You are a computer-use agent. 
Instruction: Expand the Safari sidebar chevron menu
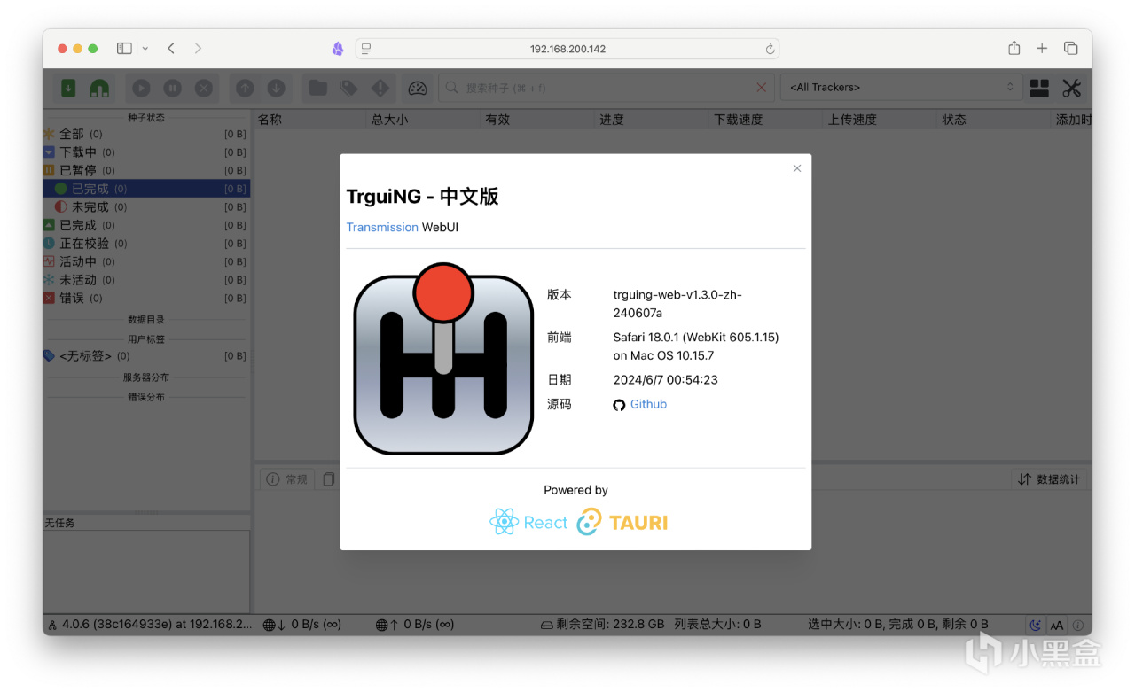click(x=145, y=49)
